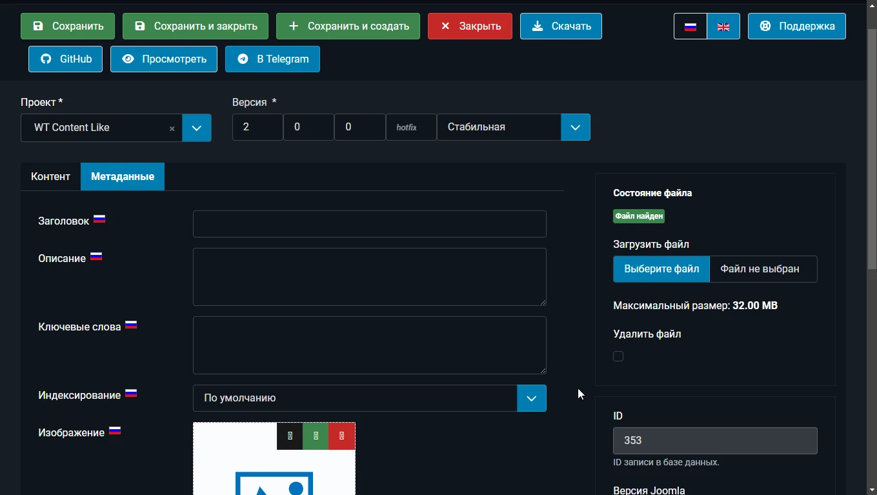Viewport: 877px width, 495px height.
Task: Click the Файл не выбран text
Action: click(760, 269)
